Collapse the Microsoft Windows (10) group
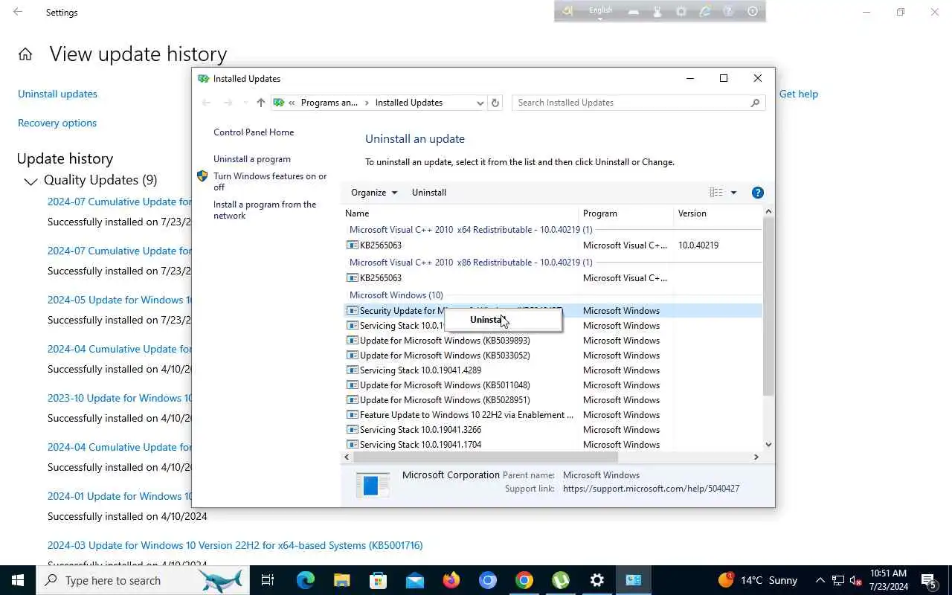The width and height of the screenshot is (952, 595). coord(396,295)
